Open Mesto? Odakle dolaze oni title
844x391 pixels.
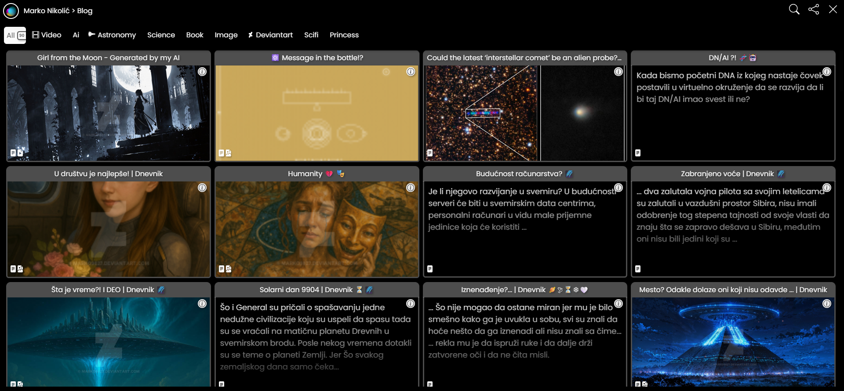(733, 290)
